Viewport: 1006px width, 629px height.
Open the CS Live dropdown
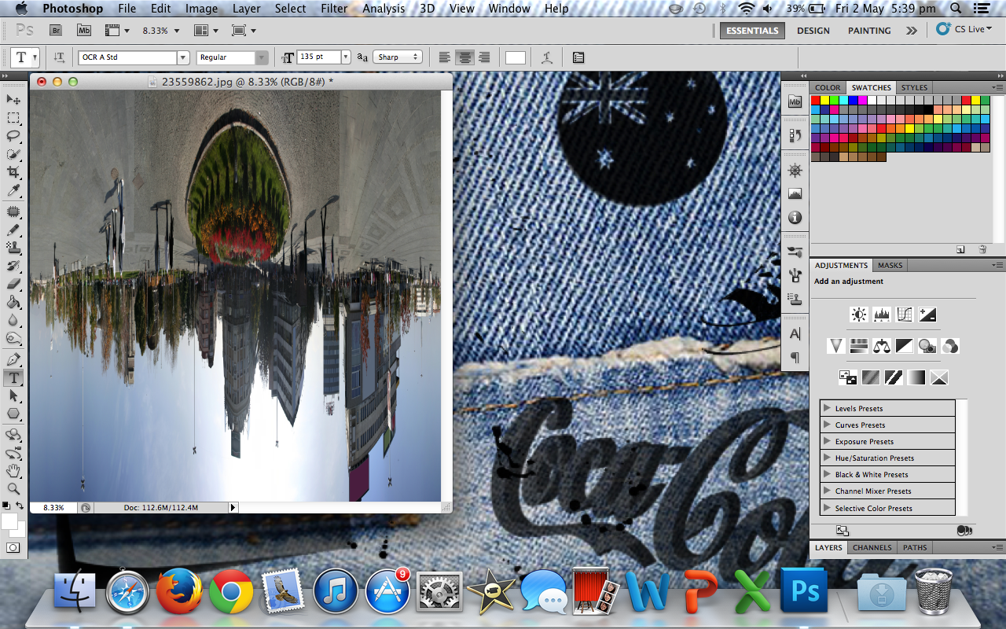[964, 29]
